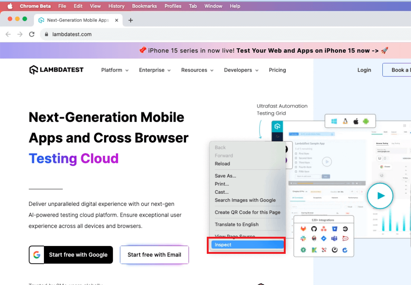
Task: Click the Windows OS icon
Action: pyautogui.click(x=334, y=121)
